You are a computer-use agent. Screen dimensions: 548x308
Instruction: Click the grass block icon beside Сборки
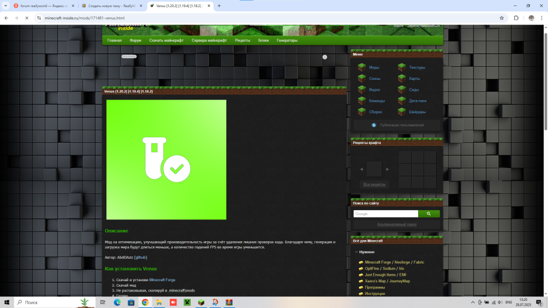pos(362,112)
